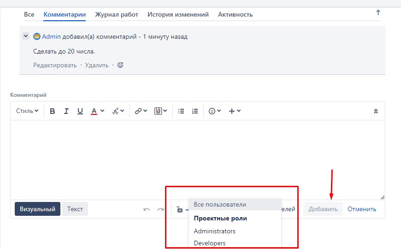Click Удалить on the comment
The width and height of the screenshot is (401, 249).
pyautogui.click(x=97, y=65)
